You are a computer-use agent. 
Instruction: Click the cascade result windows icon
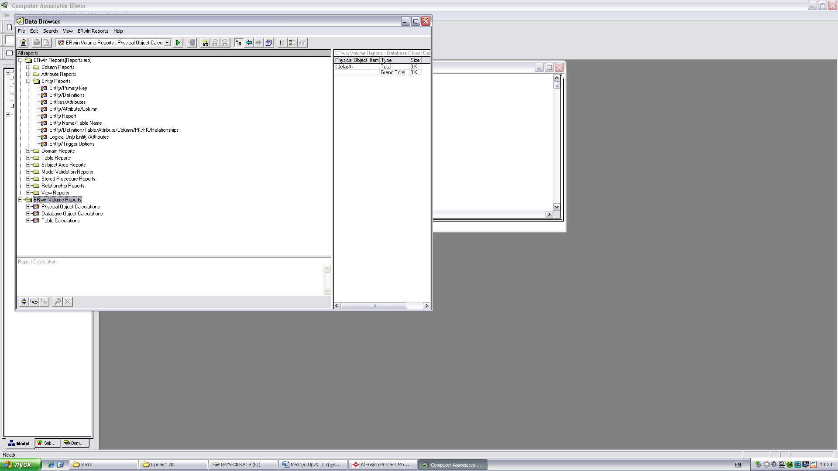269,43
